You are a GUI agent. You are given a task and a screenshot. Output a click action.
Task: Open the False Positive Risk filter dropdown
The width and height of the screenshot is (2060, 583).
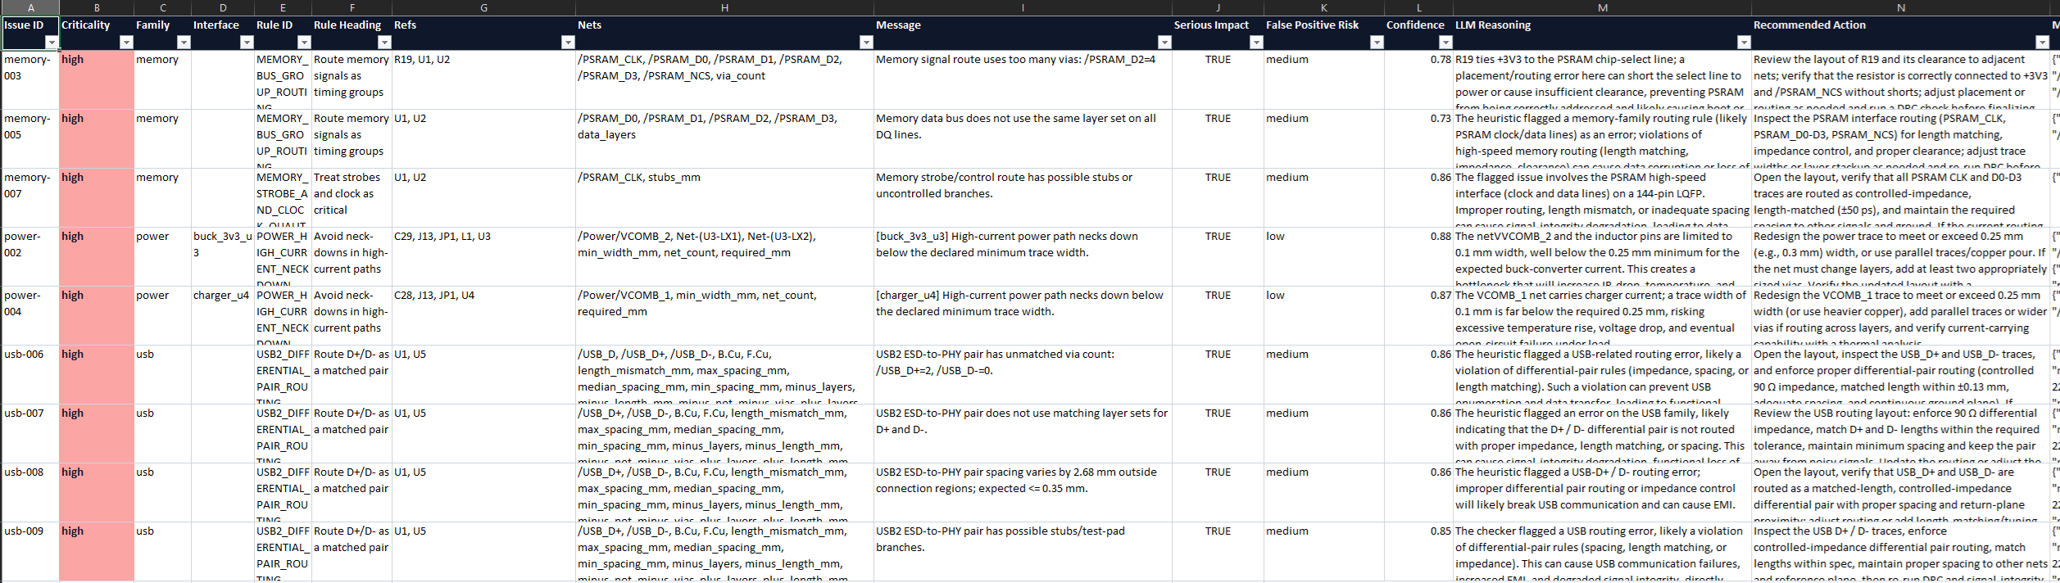coord(1377,43)
